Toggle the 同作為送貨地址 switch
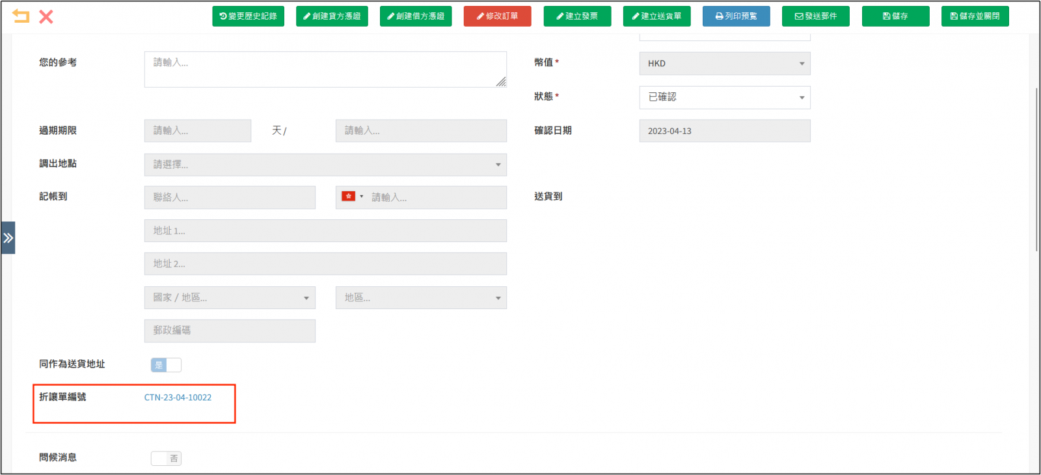Viewport: 1041px width, 475px height. point(166,365)
